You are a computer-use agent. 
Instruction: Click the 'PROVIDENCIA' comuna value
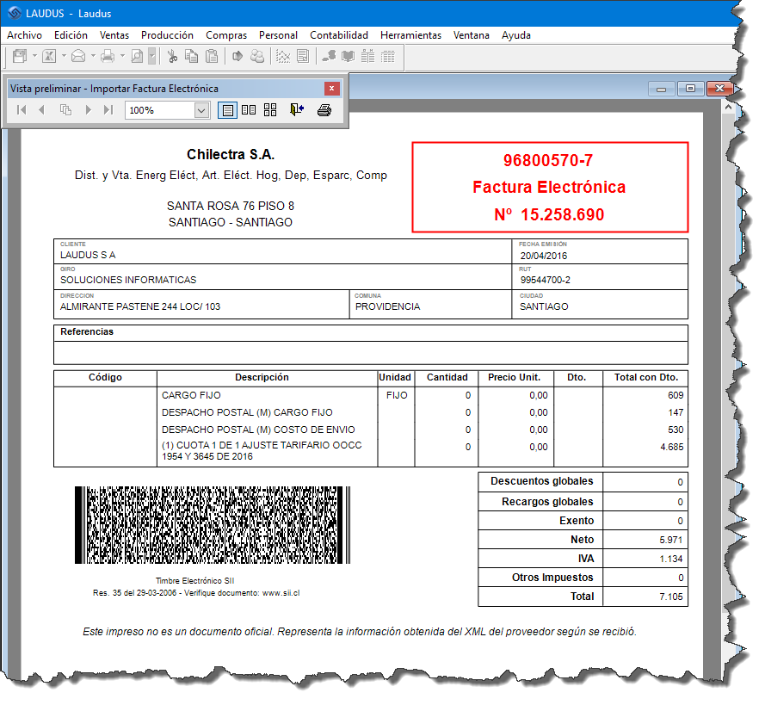coord(388,307)
